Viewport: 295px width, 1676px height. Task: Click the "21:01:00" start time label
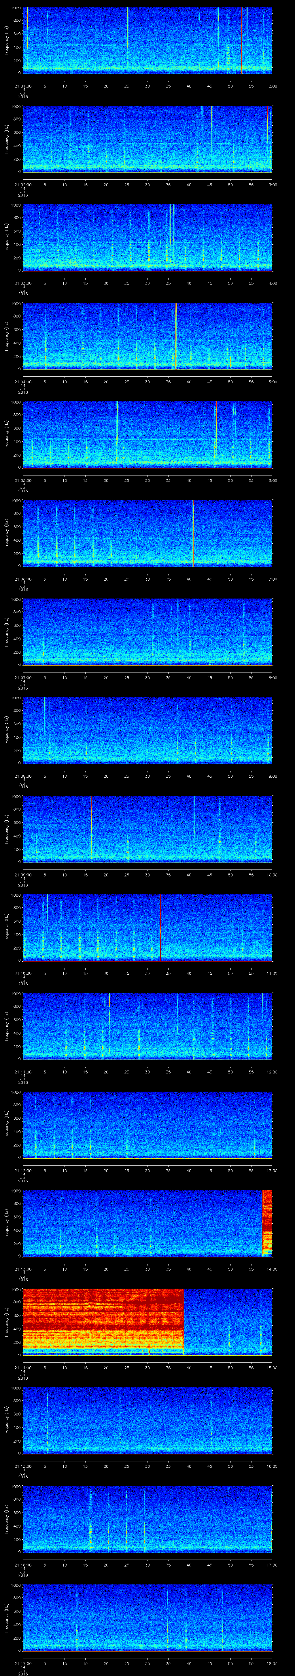pyautogui.click(x=23, y=85)
